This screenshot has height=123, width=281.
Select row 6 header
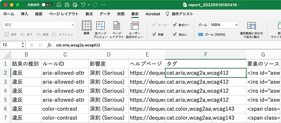tap(5, 109)
